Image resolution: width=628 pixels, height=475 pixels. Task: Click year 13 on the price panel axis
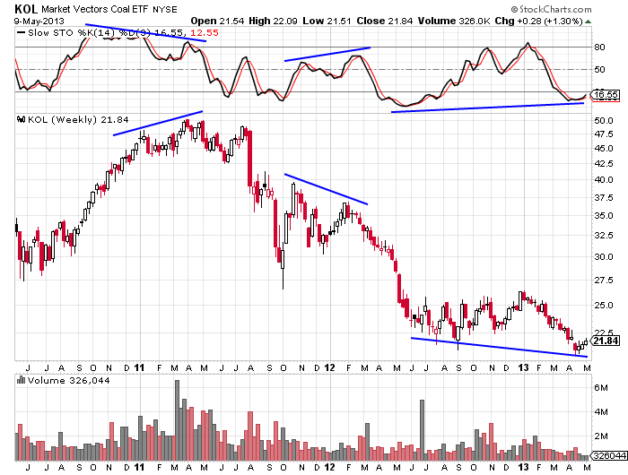[523, 367]
